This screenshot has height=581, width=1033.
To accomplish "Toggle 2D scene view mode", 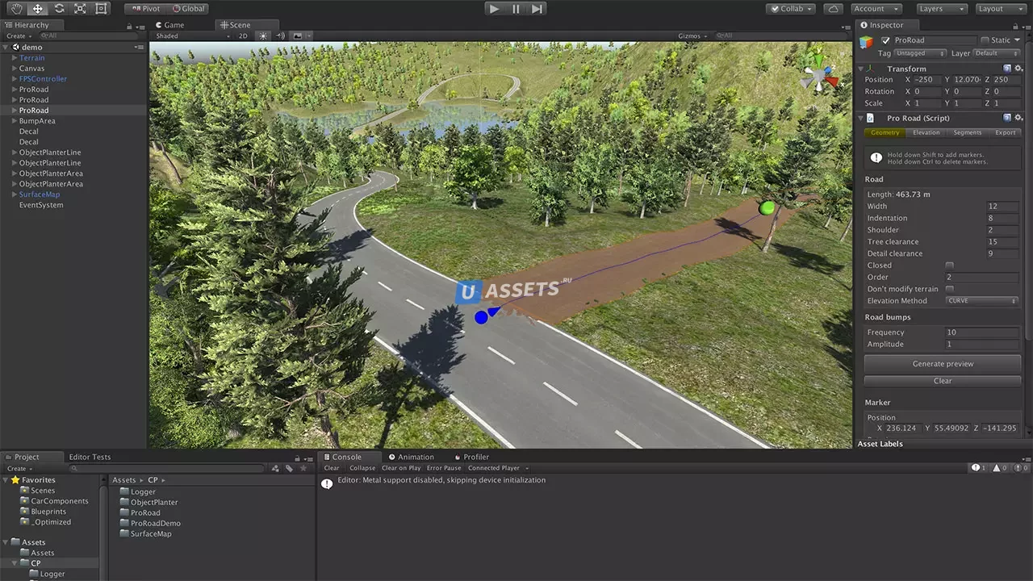I will point(243,36).
